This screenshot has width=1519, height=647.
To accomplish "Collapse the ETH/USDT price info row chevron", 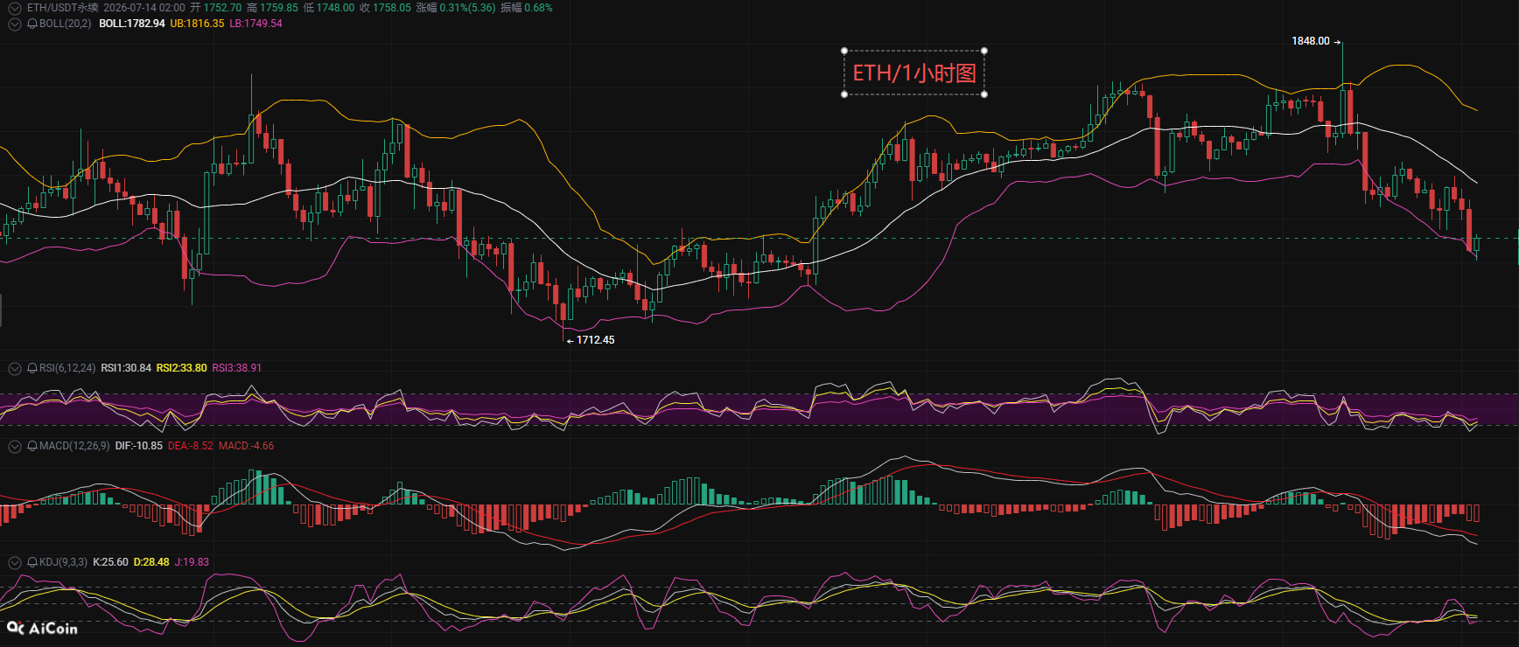I will 14,8.
